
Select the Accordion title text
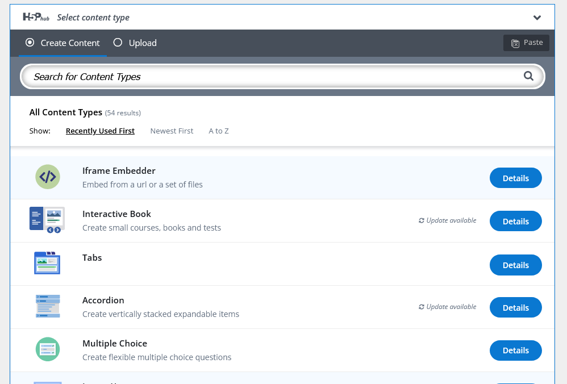[103, 300]
